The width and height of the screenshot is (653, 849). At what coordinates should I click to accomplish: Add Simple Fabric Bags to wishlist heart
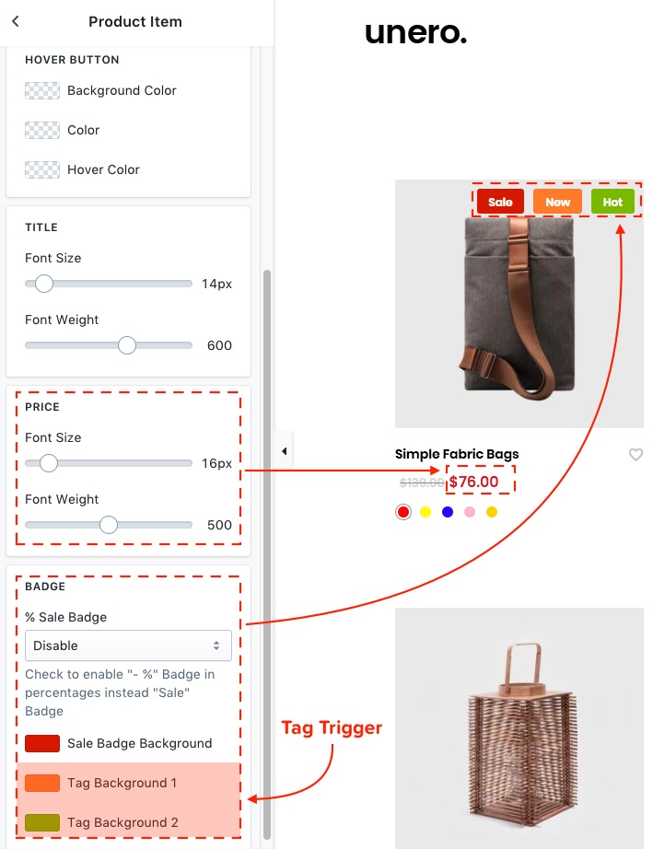[636, 454]
